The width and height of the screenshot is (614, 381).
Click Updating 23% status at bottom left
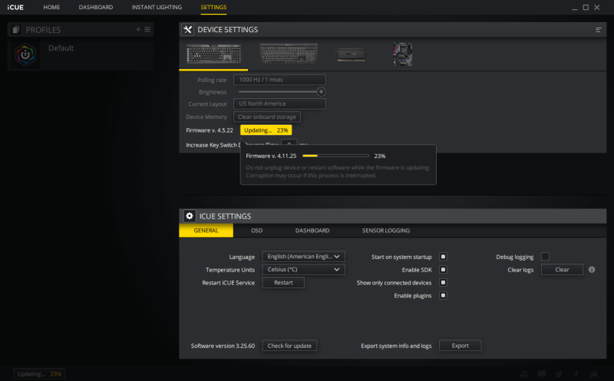coord(39,374)
